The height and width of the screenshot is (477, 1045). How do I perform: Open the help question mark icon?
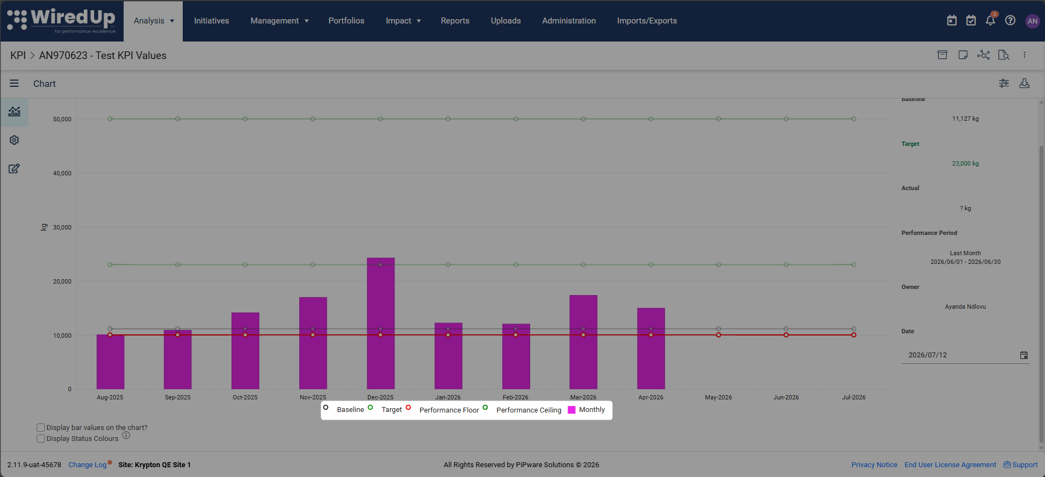click(x=1011, y=21)
